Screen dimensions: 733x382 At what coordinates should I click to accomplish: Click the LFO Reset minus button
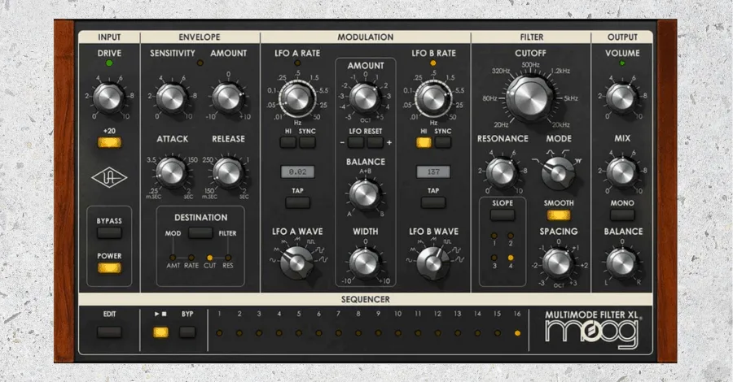click(356, 142)
